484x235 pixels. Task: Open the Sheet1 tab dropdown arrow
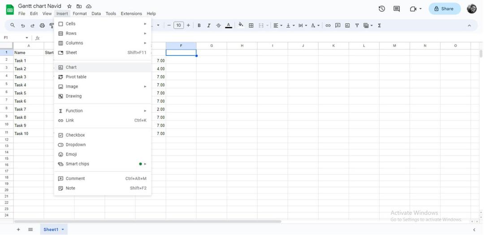[63, 230]
